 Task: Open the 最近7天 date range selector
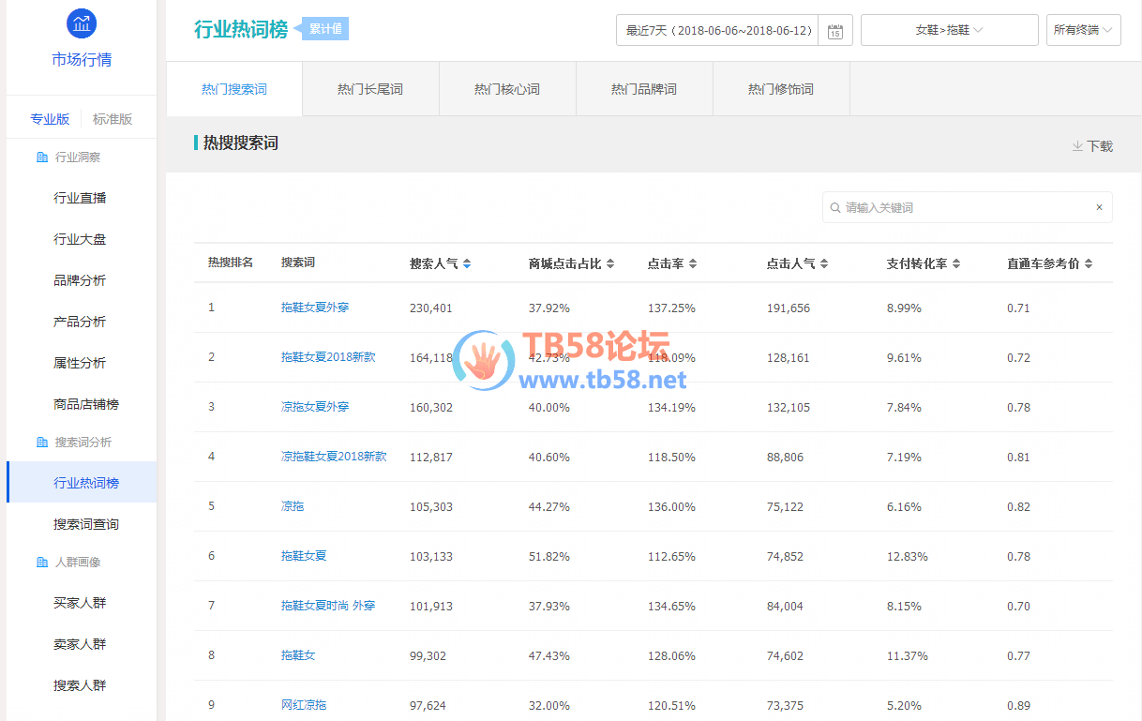click(x=718, y=30)
